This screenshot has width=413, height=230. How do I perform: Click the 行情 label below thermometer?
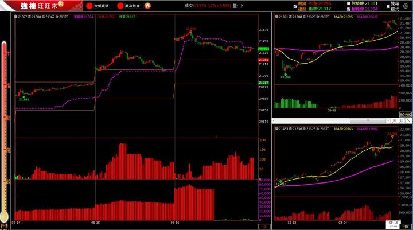tap(5, 226)
